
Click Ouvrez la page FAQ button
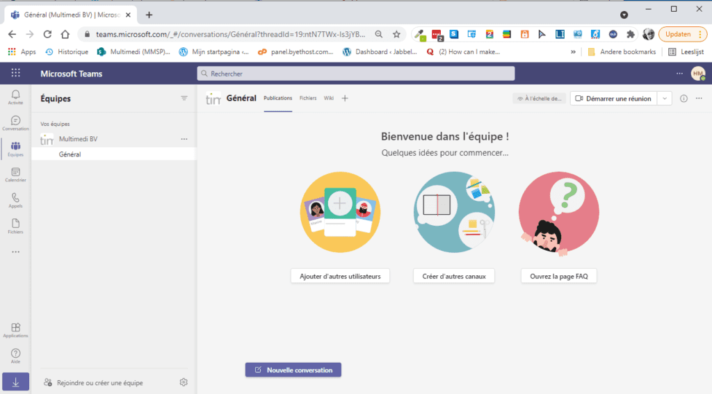tap(559, 276)
